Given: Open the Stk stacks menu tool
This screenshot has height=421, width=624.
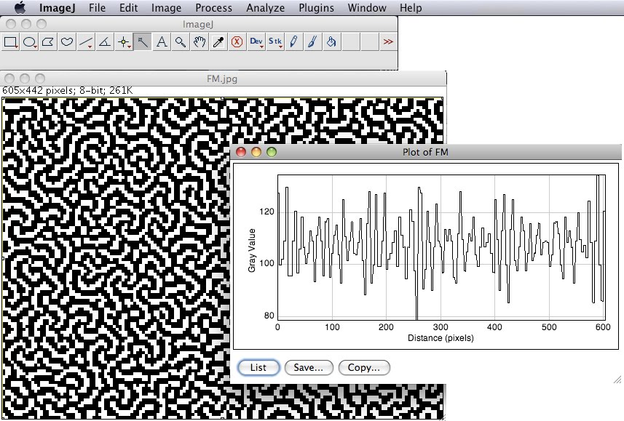Looking at the screenshot, I should (x=275, y=42).
